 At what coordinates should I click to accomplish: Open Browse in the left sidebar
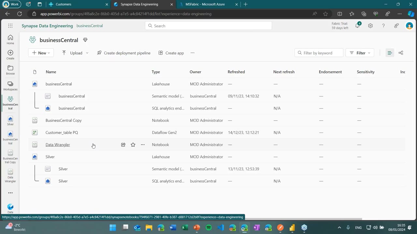click(x=10, y=70)
